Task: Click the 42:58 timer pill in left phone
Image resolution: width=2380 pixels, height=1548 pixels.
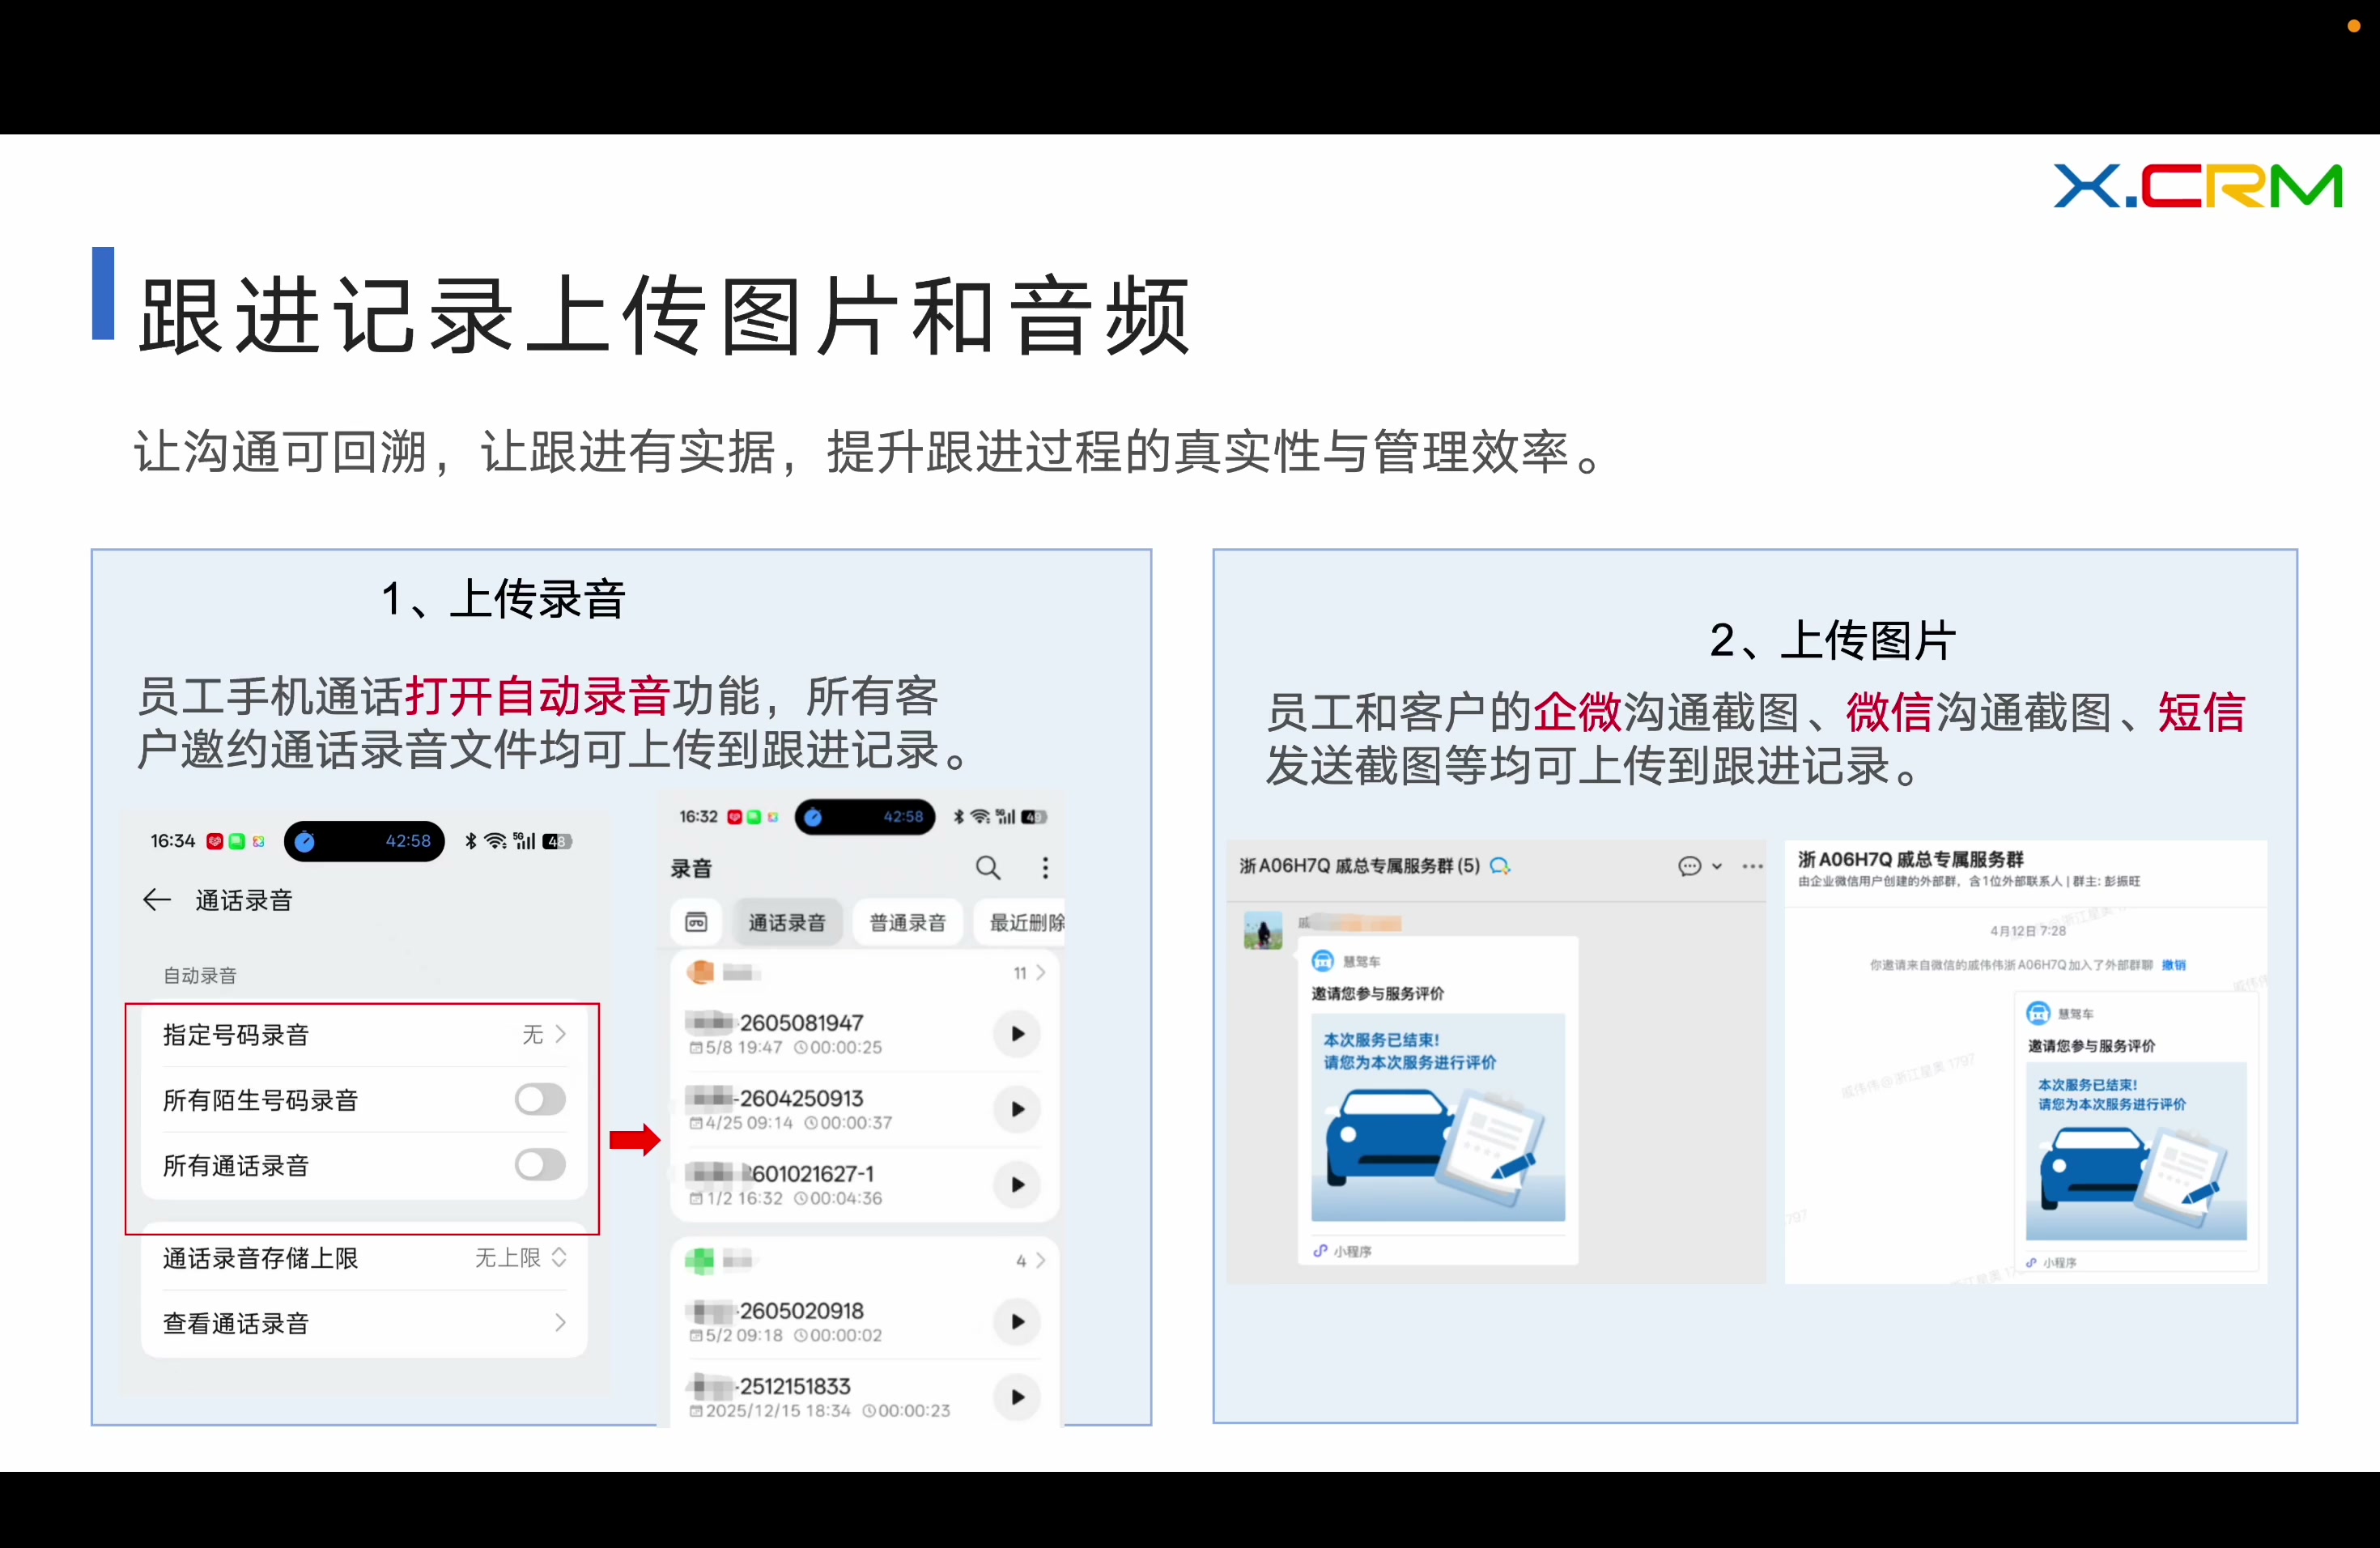Action: click(x=364, y=841)
